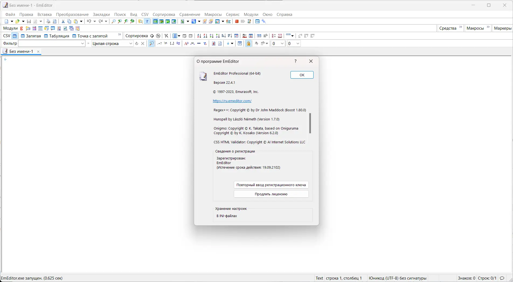Screen dimensions: 513x282
Task: Click inside the Фильтр input field
Action: pyautogui.click(x=50, y=43)
